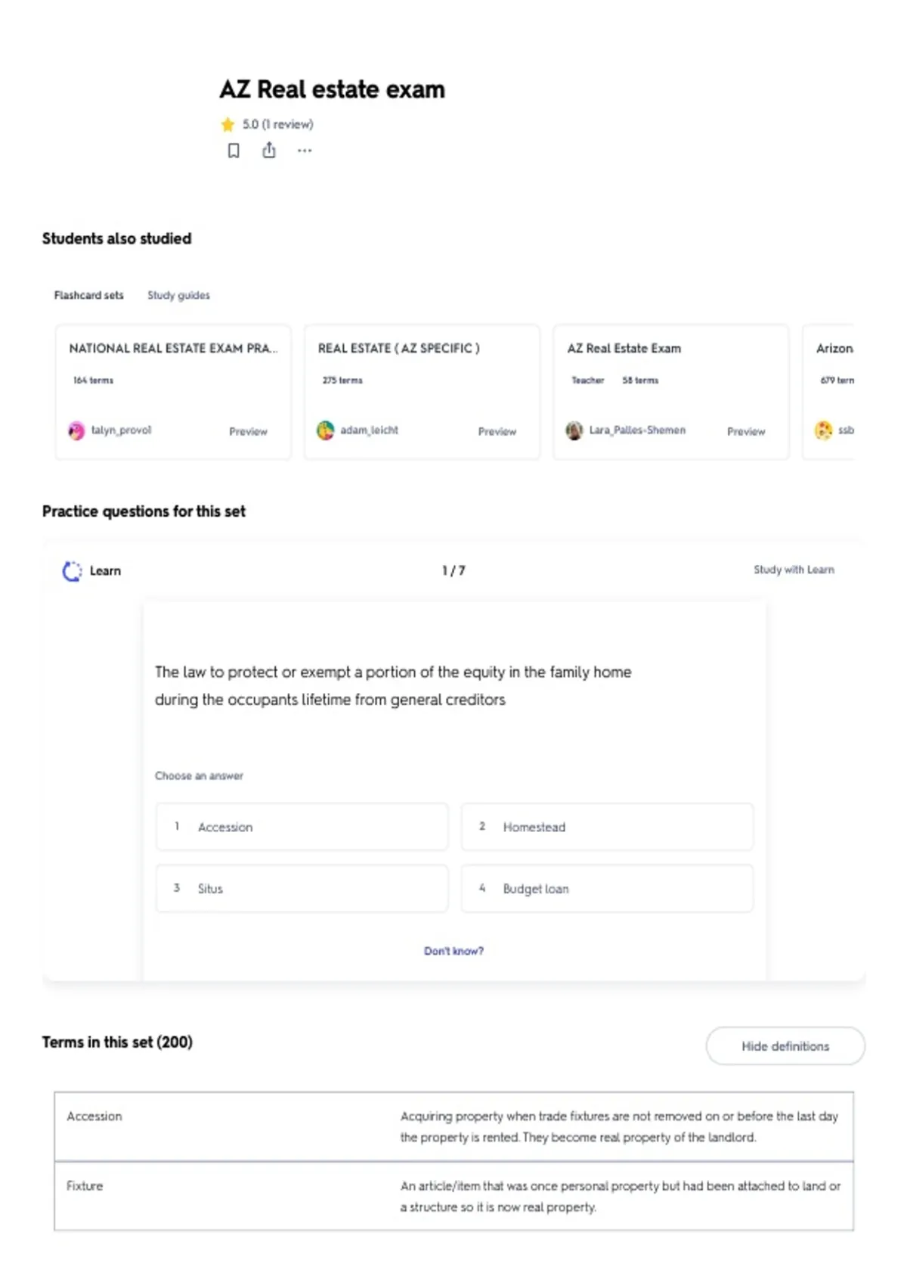Screen dimensions: 907x1286
Task: Preview the NATIONAL REAL ESTATE EXAM set
Action: (248, 431)
